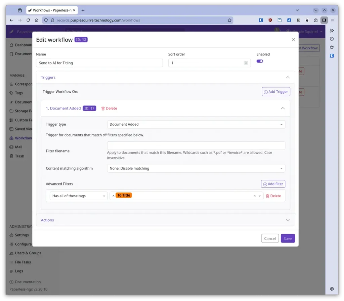Toggle the workflow Enabled switch off
Screen dimensions: 344x301
coord(260,61)
